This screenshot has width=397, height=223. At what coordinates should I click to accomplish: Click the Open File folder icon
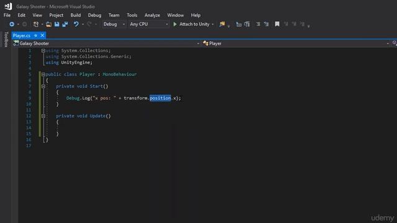click(x=48, y=24)
